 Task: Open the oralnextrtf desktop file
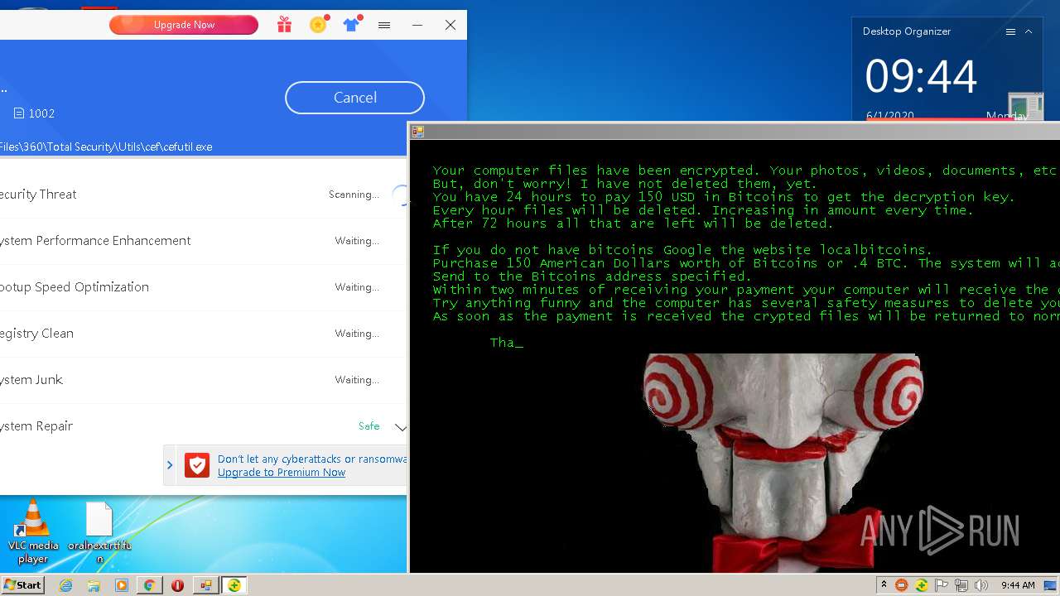(99, 532)
